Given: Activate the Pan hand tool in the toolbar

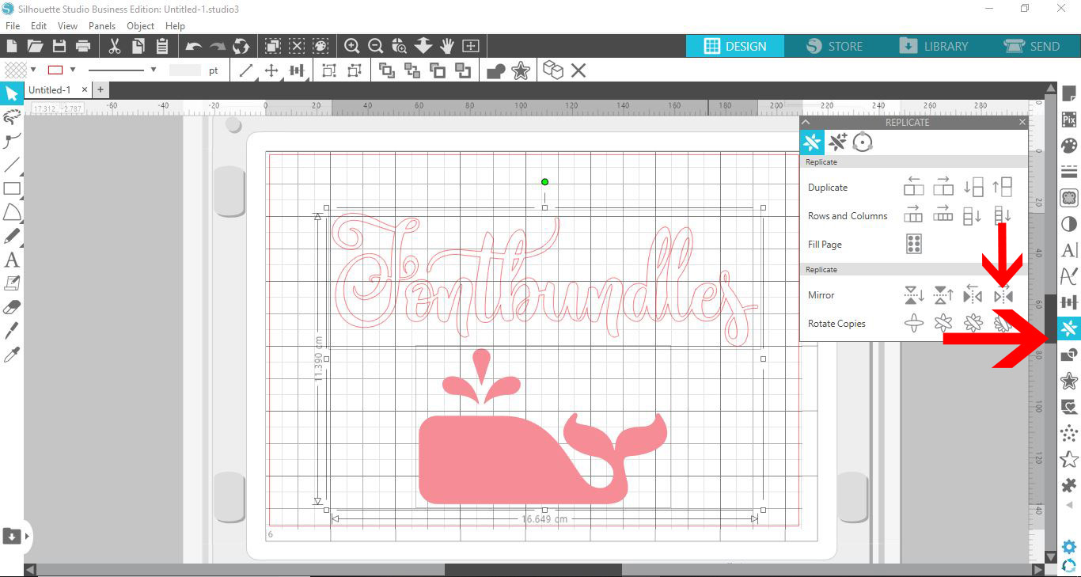Looking at the screenshot, I should [447, 46].
